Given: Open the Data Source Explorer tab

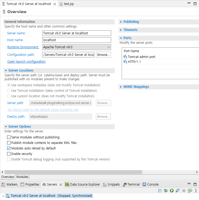Looking at the screenshot, I should 82,185.
